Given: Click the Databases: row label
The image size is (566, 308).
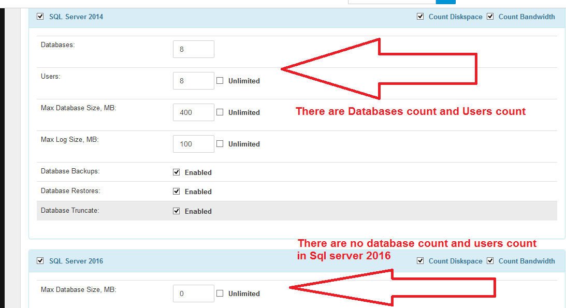Looking at the screenshot, I should tap(58, 45).
